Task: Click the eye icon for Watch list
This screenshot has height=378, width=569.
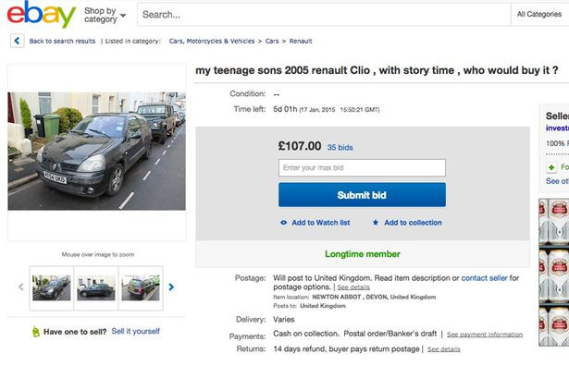Action: [283, 223]
